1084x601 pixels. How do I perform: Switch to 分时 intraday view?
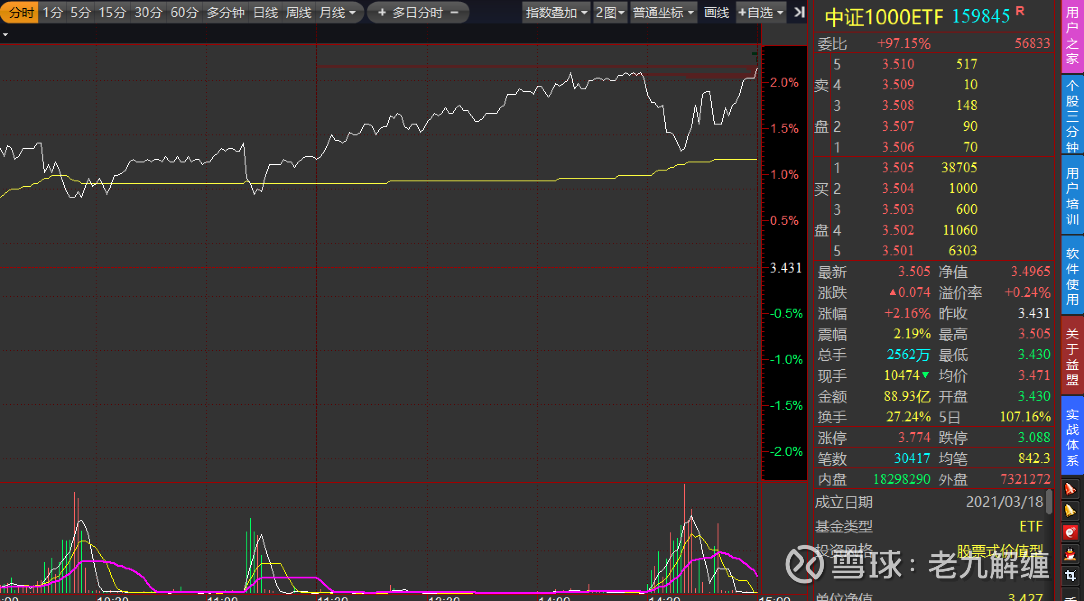21,13
